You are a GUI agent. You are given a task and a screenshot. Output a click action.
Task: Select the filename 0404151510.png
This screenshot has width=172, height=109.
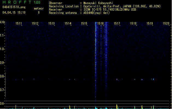(14, 7)
